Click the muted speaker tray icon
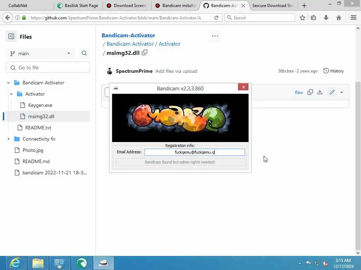Screen dimensions: 361x270 [x=325, y=264]
